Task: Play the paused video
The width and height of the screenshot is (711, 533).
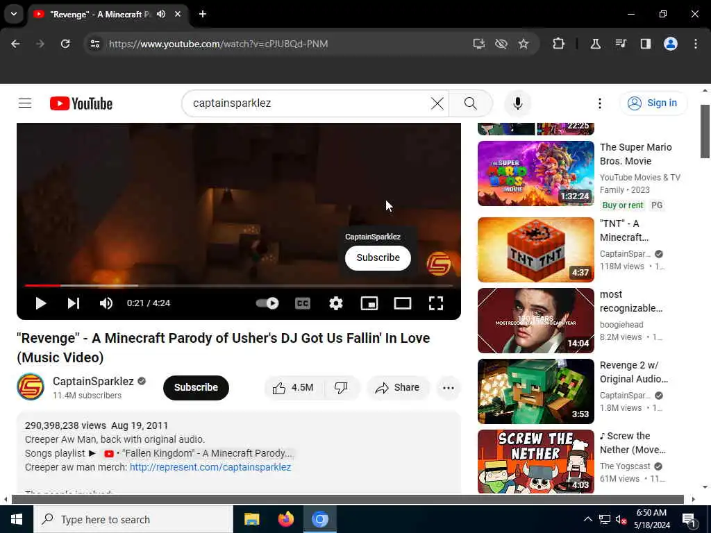Action: (41, 303)
